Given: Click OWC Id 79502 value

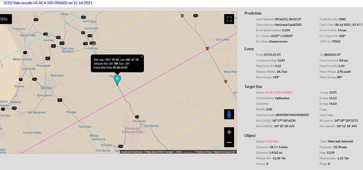Looking at the screenshot, I should click(336, 41).
